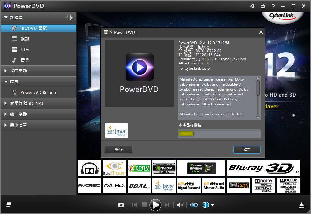
Task: Collapse the 裝置 section
Action: [6, 81]
